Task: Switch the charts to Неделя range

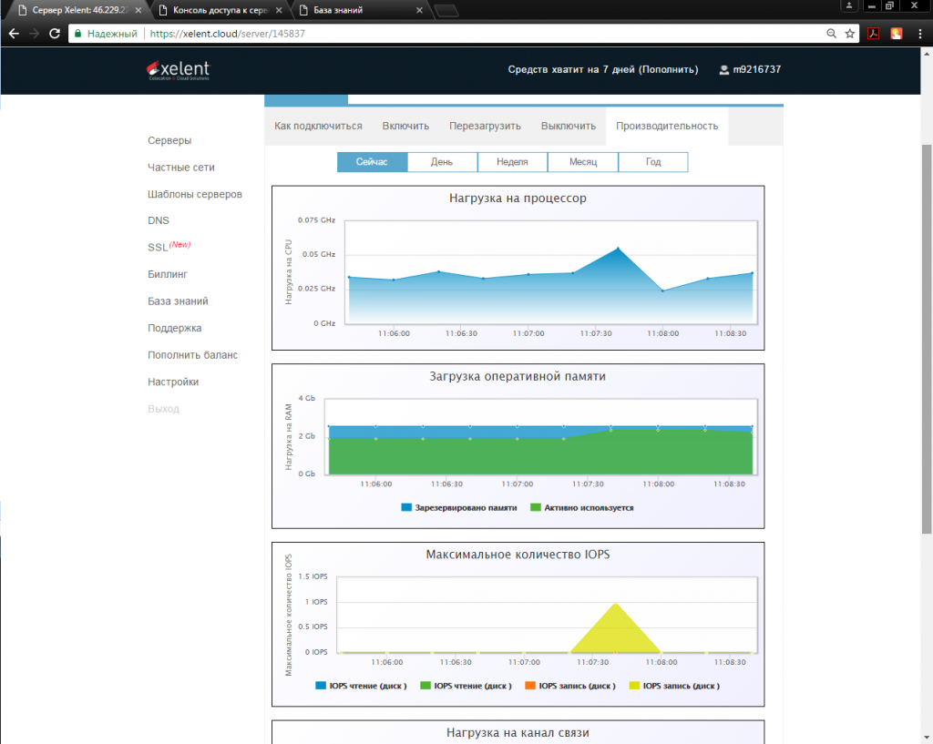Action: click(x=512, y=162)
